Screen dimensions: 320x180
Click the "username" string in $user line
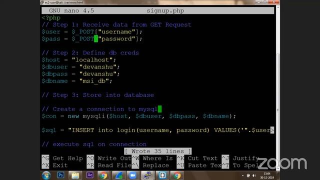(116, 32)
